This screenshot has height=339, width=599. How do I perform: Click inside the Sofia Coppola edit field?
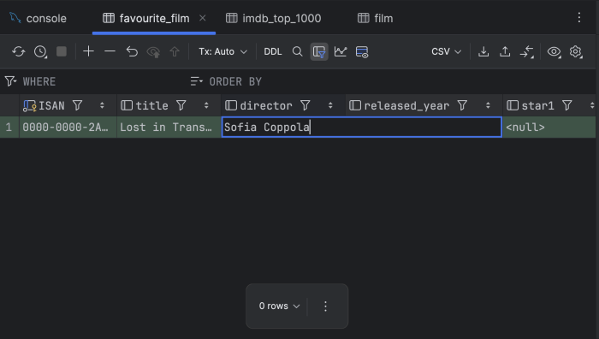[x=361, y=127]
